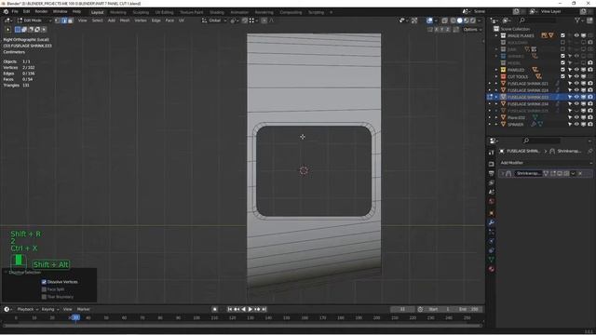Select edge selection mode icon
The height and width of the screenshot is (335, 596).
[x=64, y=20]
